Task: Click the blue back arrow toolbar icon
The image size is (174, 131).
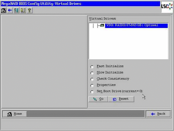Action: click(10, 10)
